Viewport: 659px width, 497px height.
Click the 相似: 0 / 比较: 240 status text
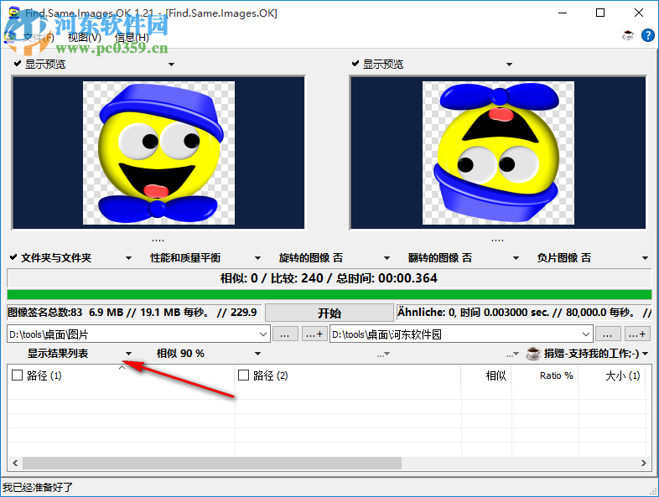(329, 278)
